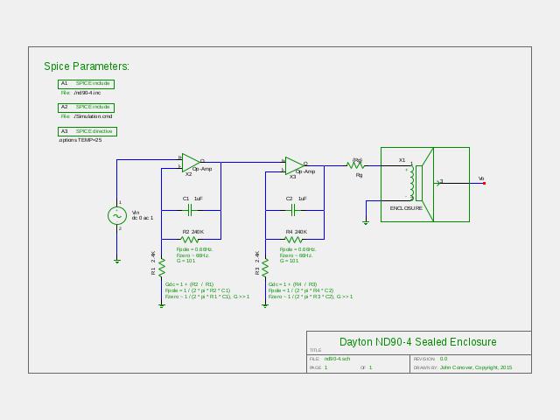560x420 pixels.
Task: Pick the R4 240K resistor symbol
Action: point(293,239)
